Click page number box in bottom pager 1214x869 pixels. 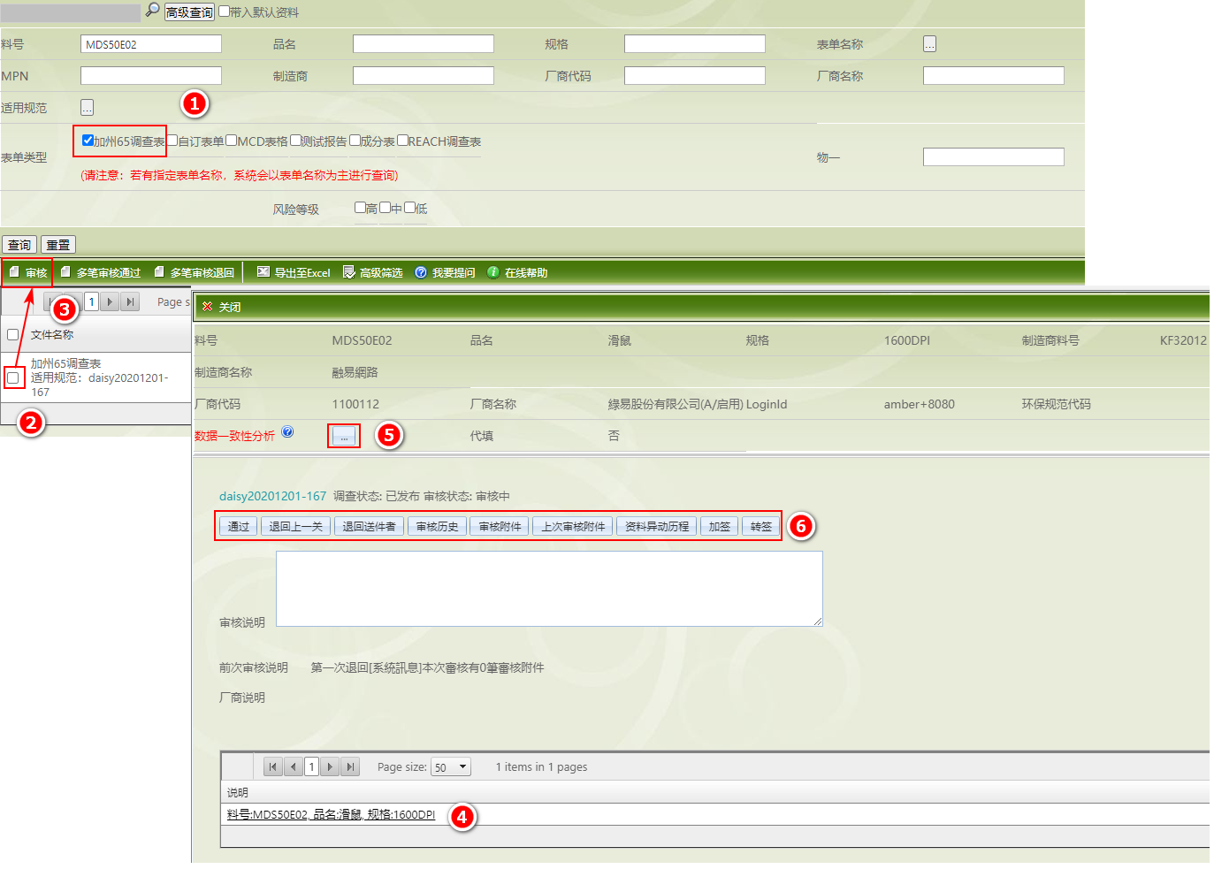(x=311, y=766)
